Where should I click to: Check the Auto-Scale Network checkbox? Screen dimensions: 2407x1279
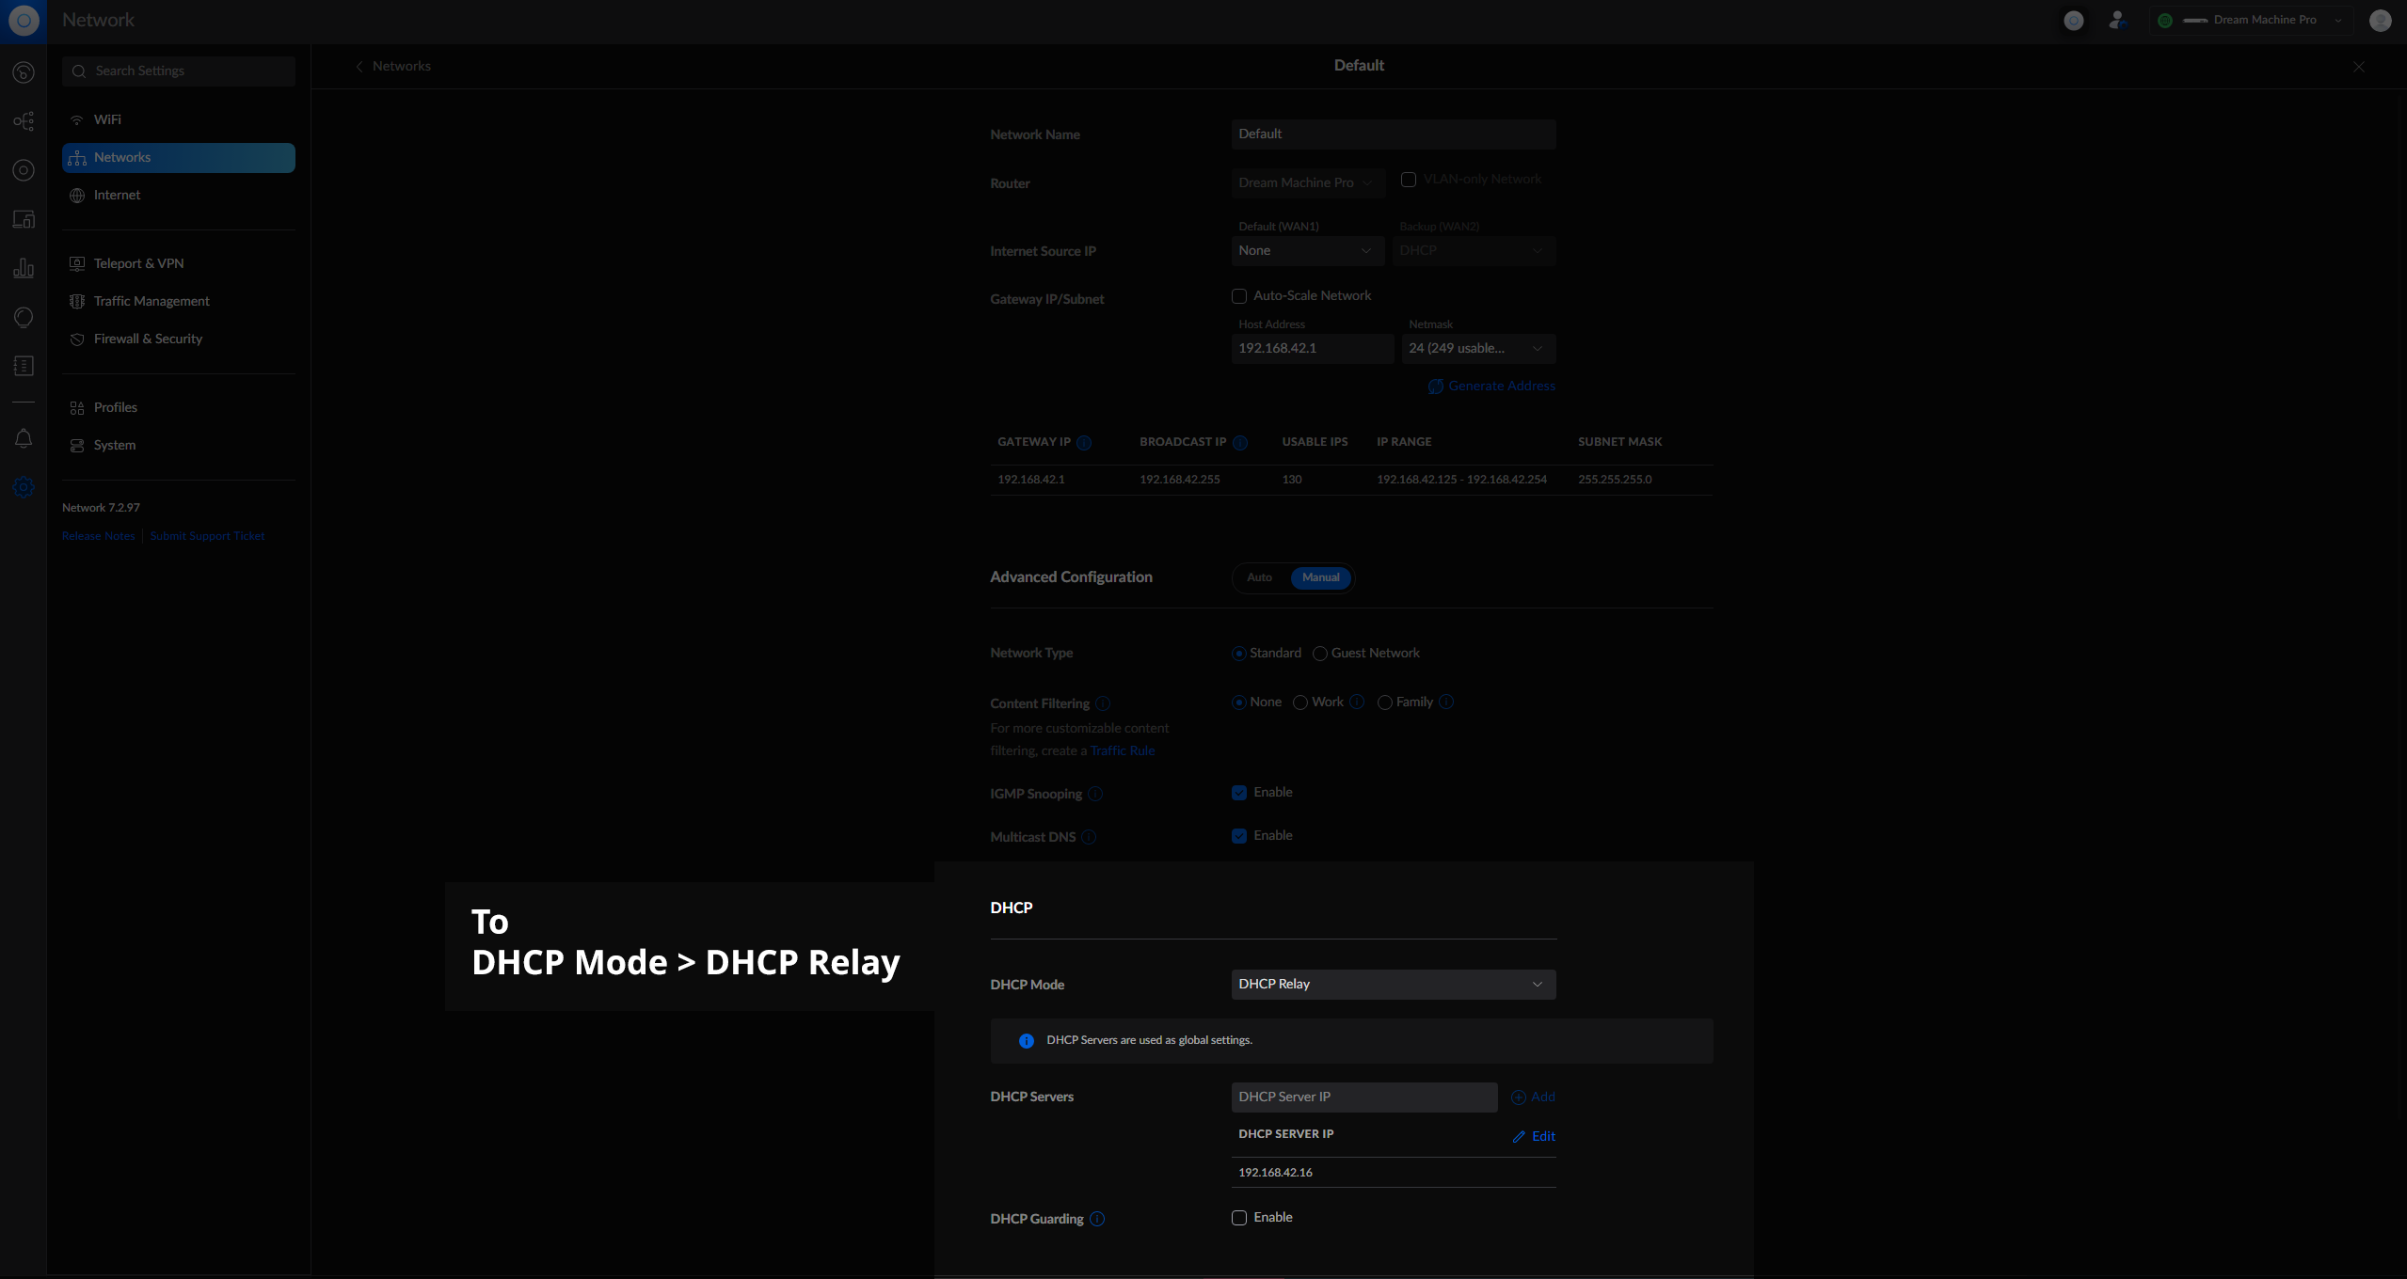pos(1239,296)
